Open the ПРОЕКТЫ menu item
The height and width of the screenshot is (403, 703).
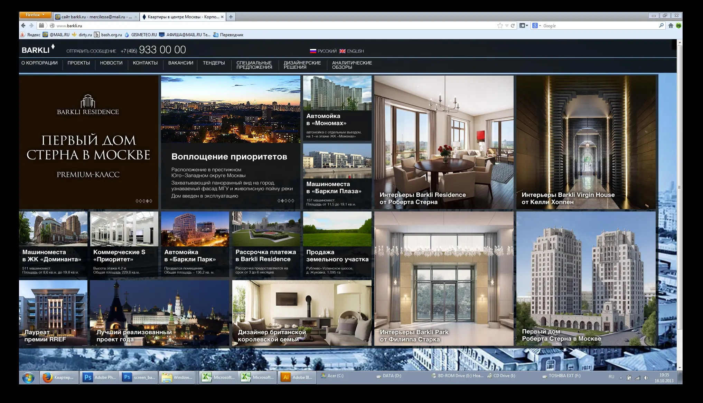point(79,63)
